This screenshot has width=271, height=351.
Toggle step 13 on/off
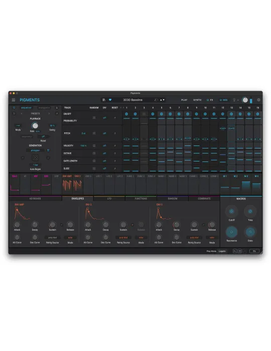[231, 114]
